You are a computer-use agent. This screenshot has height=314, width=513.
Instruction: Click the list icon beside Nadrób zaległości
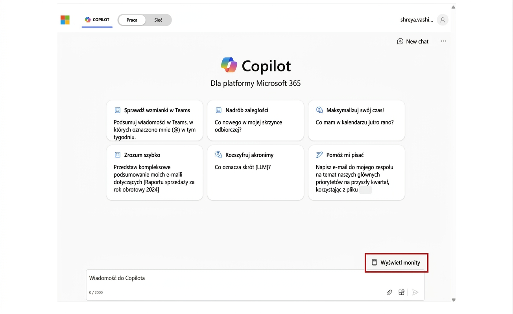pos(218,110)
